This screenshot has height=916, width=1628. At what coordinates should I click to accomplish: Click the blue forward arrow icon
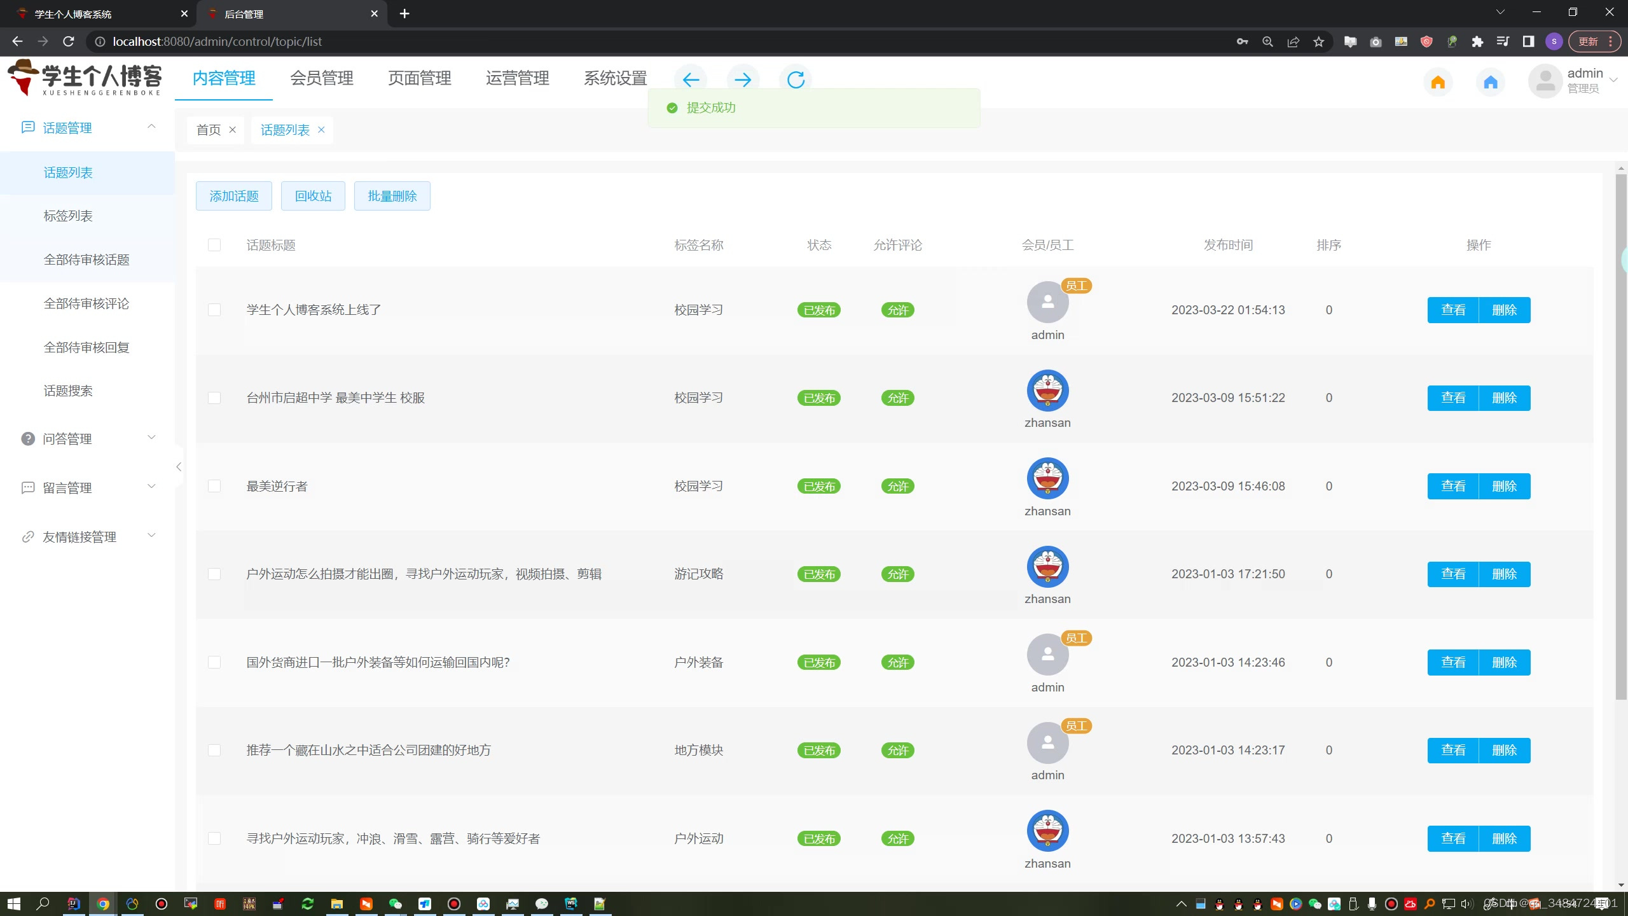743,80
